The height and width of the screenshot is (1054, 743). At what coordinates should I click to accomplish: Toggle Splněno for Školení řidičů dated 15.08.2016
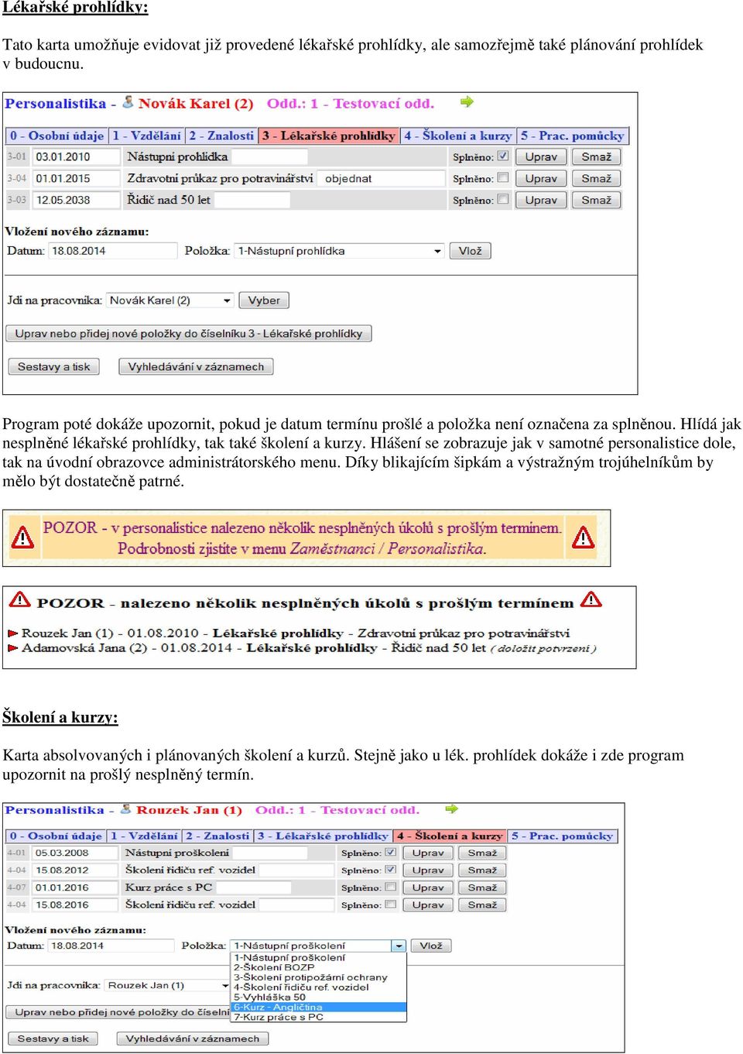(x=391, y=904)
